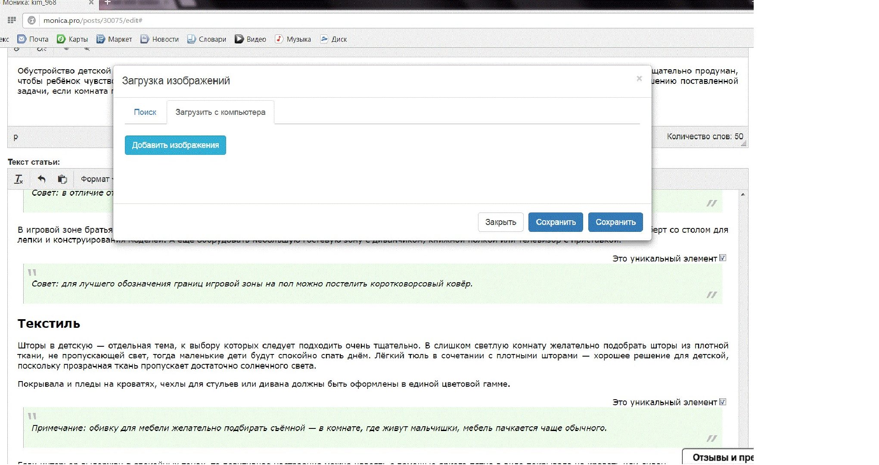
Task: Click the Paste clipboard icon in editor toolbar
Action: tap(62, 179)
